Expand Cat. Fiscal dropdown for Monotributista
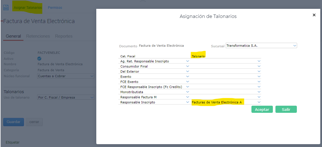322x147 pixels. click(187, 92)
